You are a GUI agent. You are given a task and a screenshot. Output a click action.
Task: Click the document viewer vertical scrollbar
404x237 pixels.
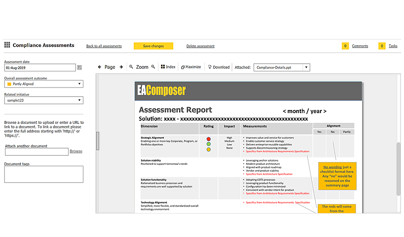[398, 168]
